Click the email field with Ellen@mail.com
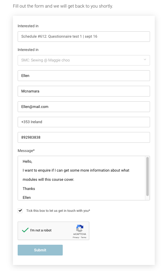This screenshot has height=271, width=168. click(84, 107)
